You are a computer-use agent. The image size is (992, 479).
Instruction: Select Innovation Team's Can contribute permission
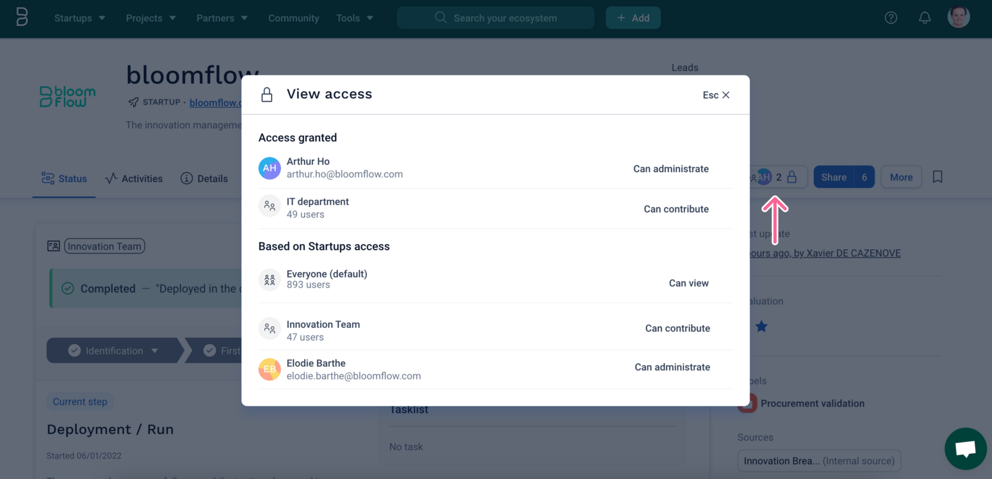tap(678, 328)
